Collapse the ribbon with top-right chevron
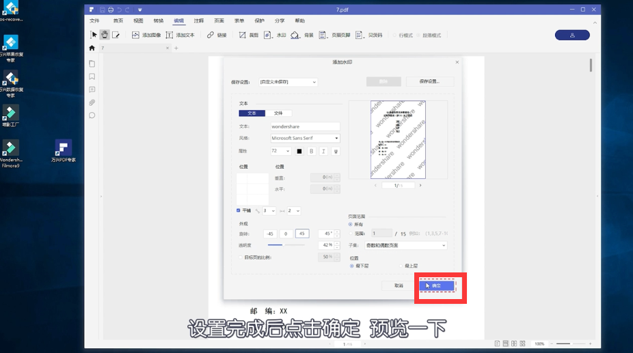633x353 pixels. click(595, 23)
